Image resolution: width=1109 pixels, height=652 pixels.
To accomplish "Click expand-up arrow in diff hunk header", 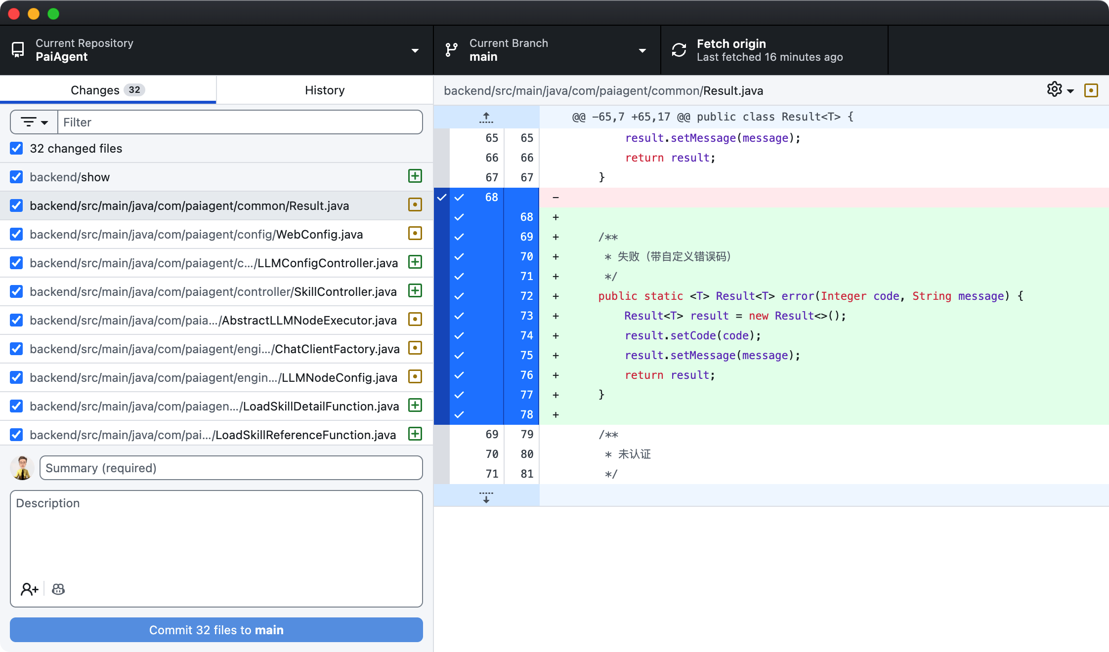I will (x=486, y=117).
